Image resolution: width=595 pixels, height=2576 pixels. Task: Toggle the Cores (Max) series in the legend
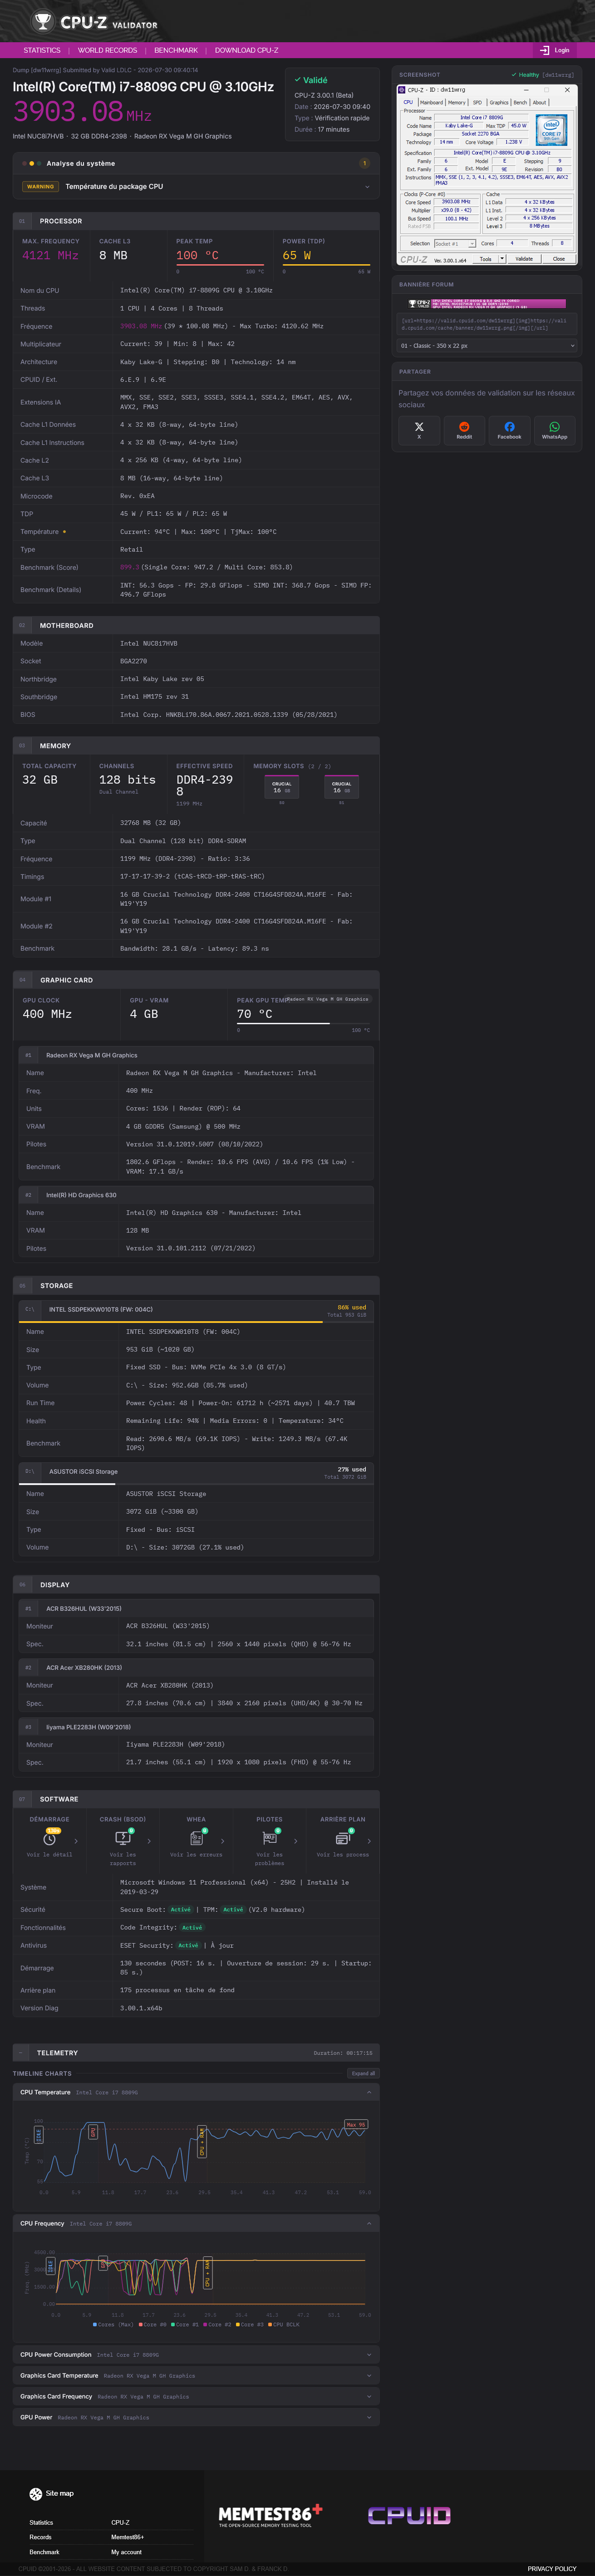pos(112,2324)
